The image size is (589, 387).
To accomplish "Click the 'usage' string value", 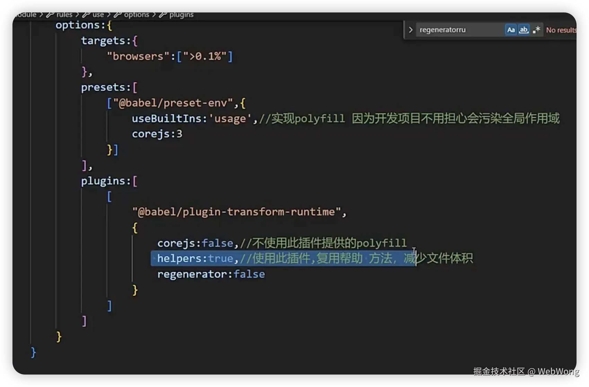I will tap(230, 118).
